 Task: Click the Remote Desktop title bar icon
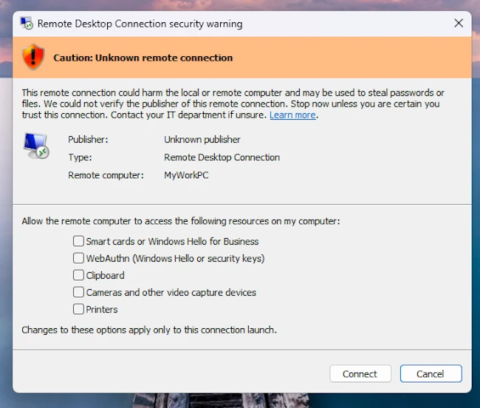(27, 23)
